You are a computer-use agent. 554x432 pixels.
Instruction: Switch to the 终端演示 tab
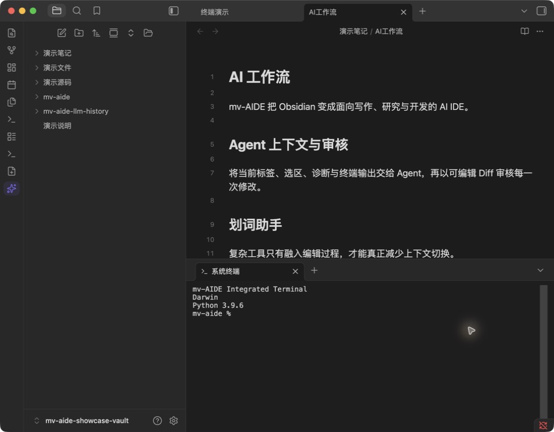point(215,12)
